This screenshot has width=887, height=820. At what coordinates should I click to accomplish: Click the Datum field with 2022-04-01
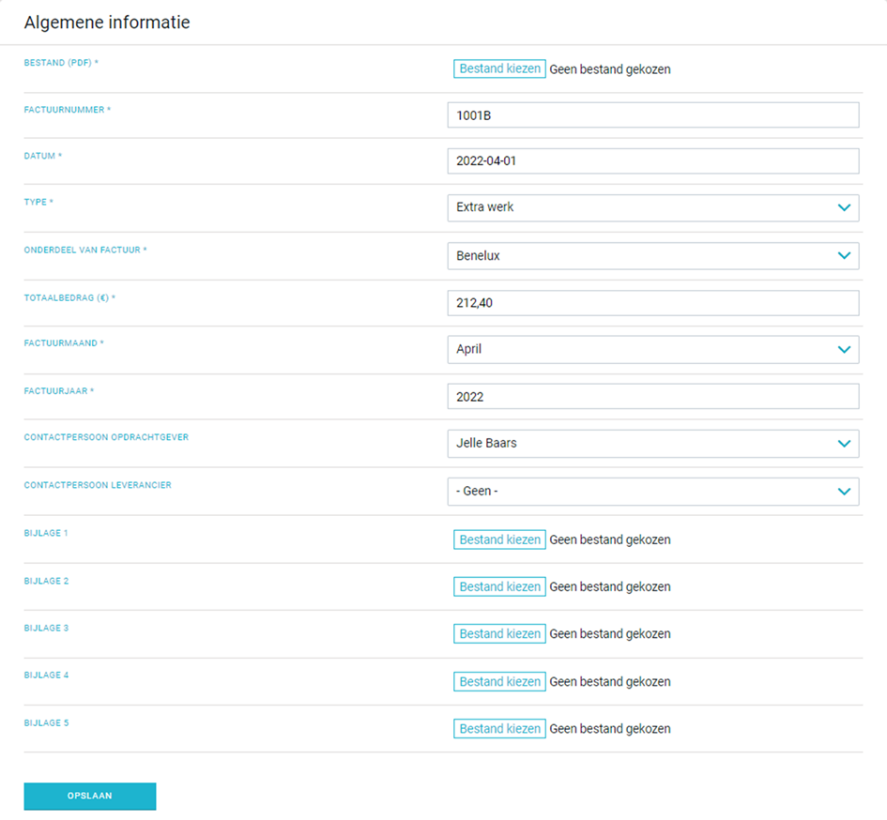[x=652, y=161]
